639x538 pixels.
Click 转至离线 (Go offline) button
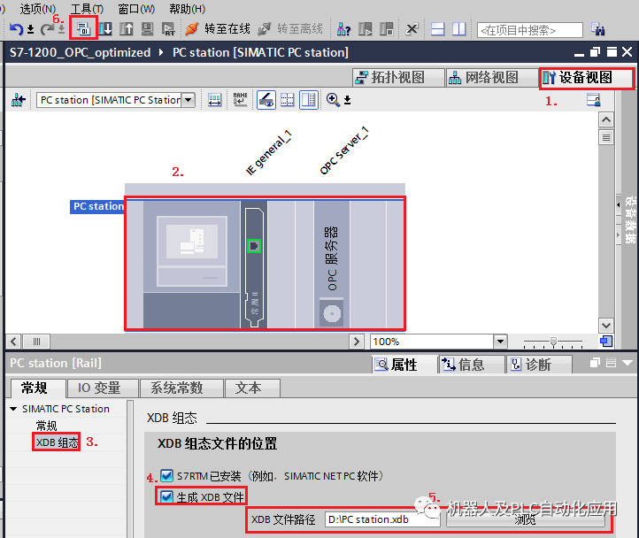click(290, 29)
